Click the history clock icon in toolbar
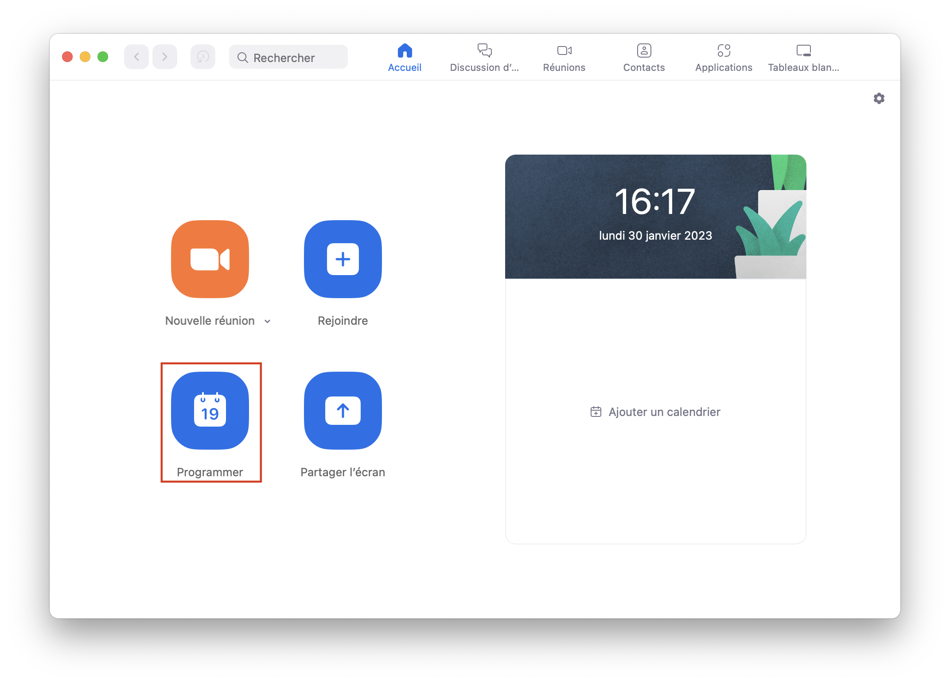Image resolution: width=950 pixels, height=684 pixels. point(202,57)
